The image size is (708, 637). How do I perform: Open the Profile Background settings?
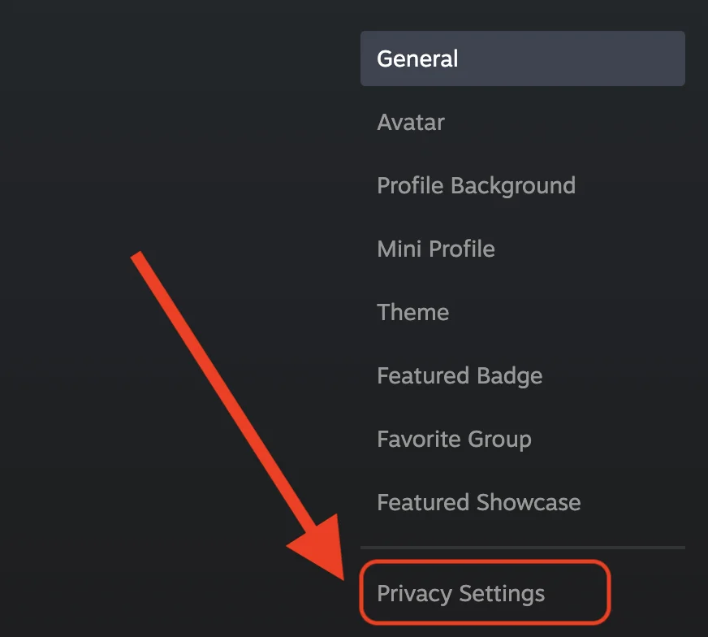(476, 185)
